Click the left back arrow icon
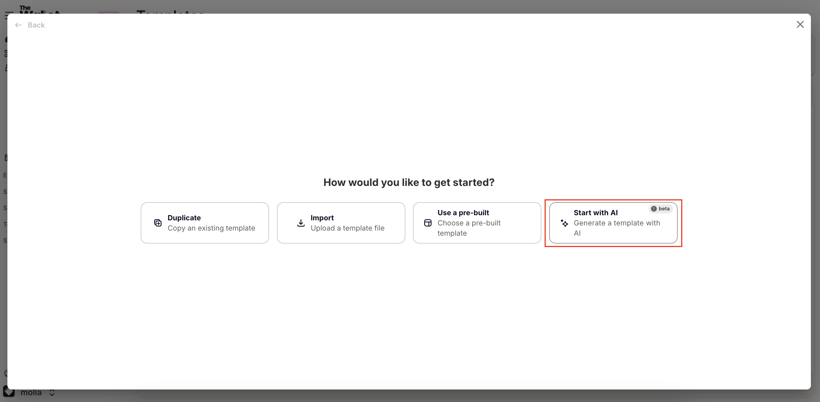Viewport: 820px width, 402px height. (18, 25)
